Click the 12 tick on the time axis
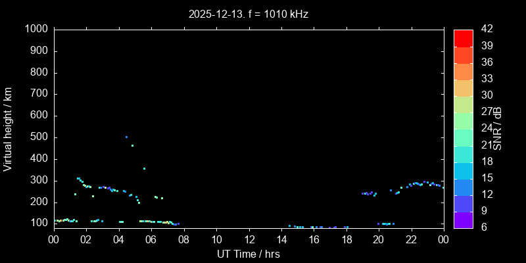The height and width of the screenshot is (263, 526). coord(249,239)
